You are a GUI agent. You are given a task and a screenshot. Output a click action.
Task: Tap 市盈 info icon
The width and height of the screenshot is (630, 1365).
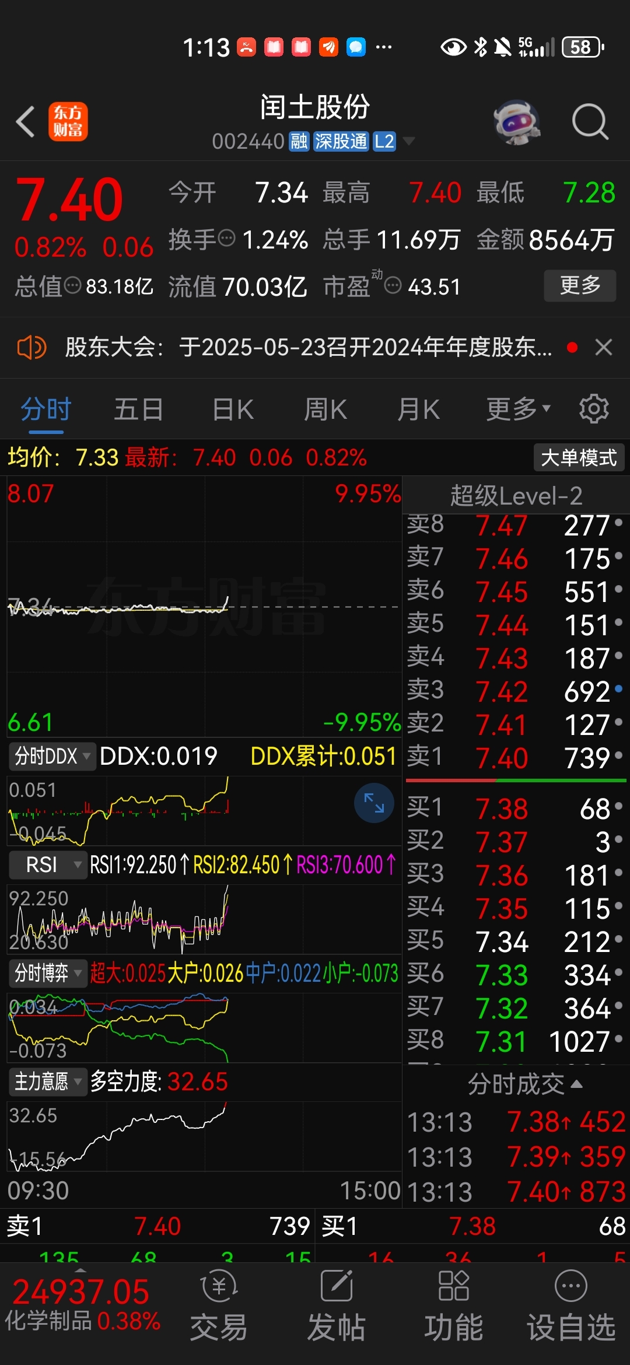393,285
